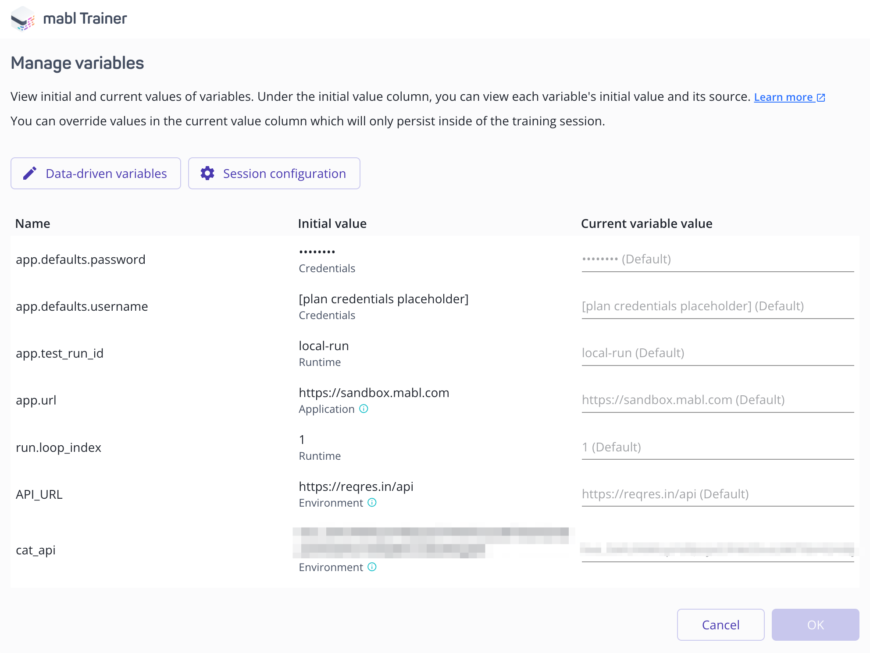Click the external link icon beside Learn more
The width and height of the screenshot is (870, 653).
[x=821, y=98]
